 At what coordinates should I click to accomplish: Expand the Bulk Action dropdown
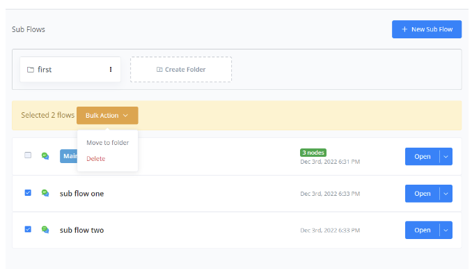(107, 116)
